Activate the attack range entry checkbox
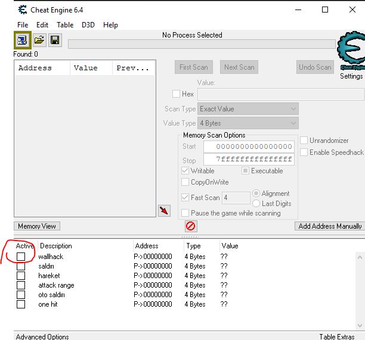Image resolution: width=365 pixels, height=340 pixels. 21,285
